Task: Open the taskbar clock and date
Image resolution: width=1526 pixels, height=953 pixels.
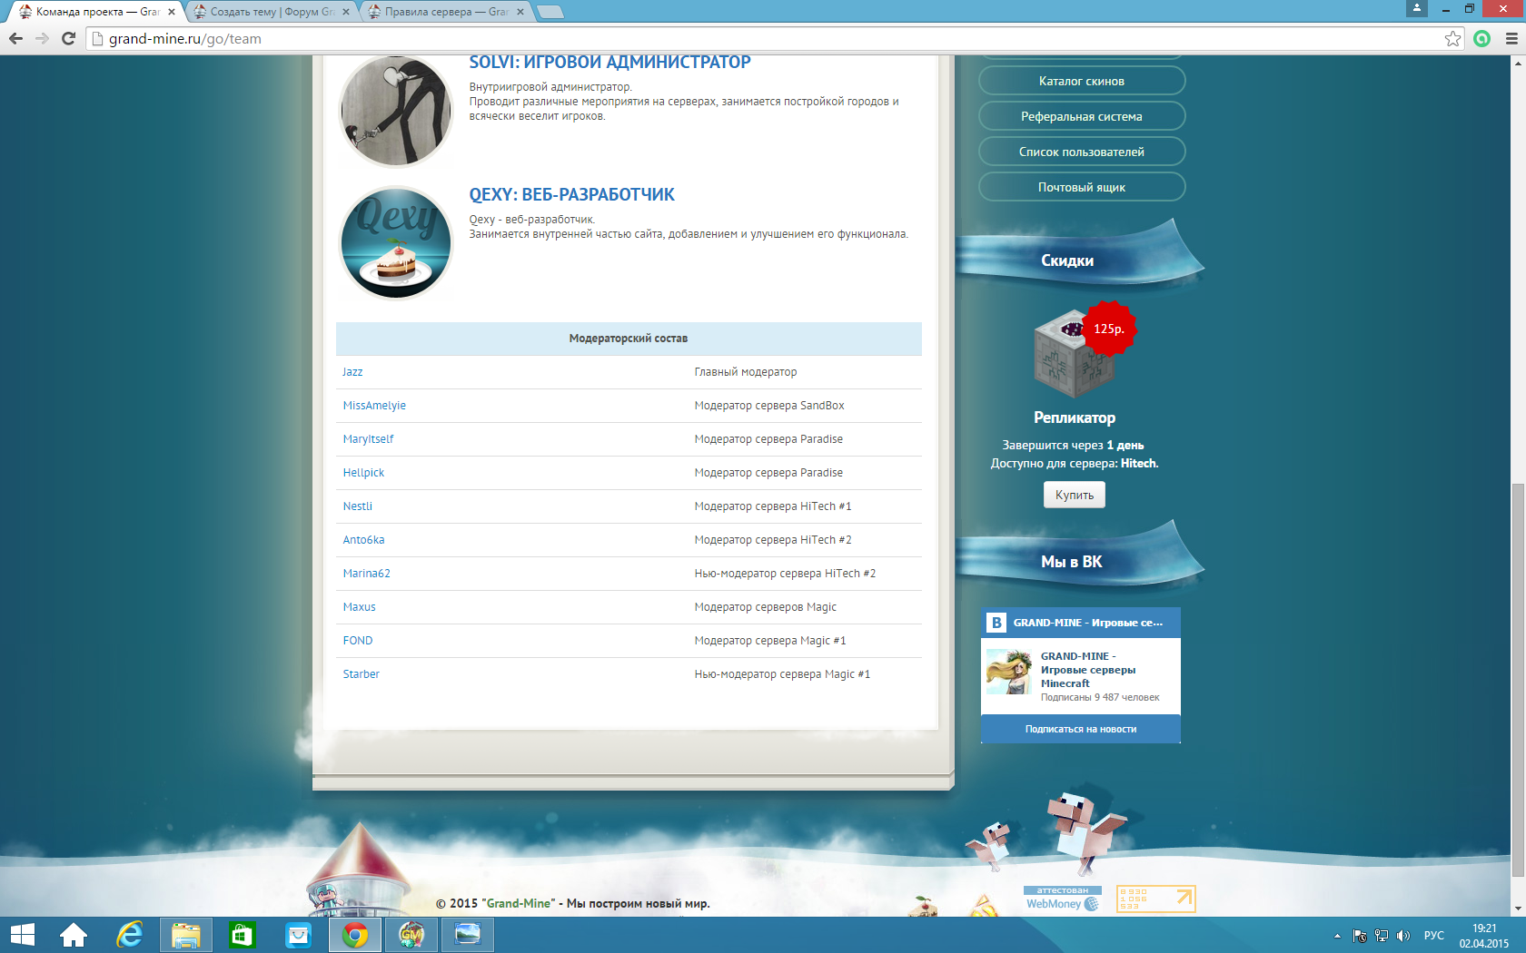Action: (x=1484, y=936)
